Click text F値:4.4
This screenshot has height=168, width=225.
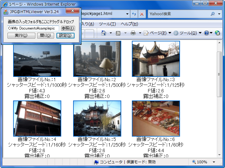(x=156, y=151)
